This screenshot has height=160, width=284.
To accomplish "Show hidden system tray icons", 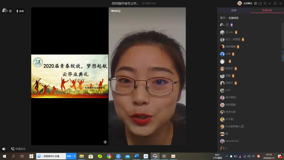I will click(x=227, y=156).
